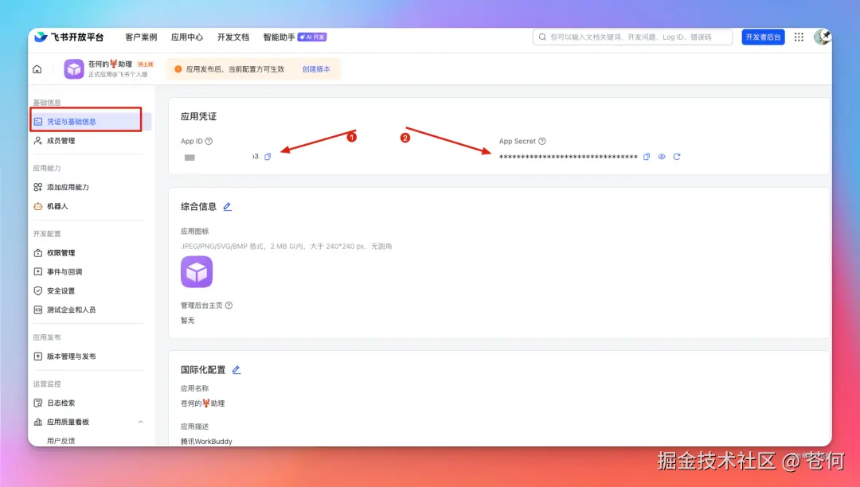Collapse the 应用质量看板 sidebar entry
This screenshot has width=860, height=487.
pyautogui.click(x=140, y=421)
